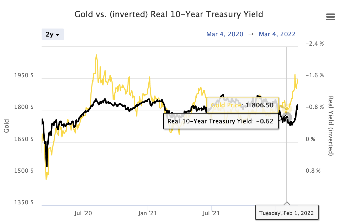The image size is (342, 224).
Task: Click the 0.8 % yield axis label
Action: (313, 171)
